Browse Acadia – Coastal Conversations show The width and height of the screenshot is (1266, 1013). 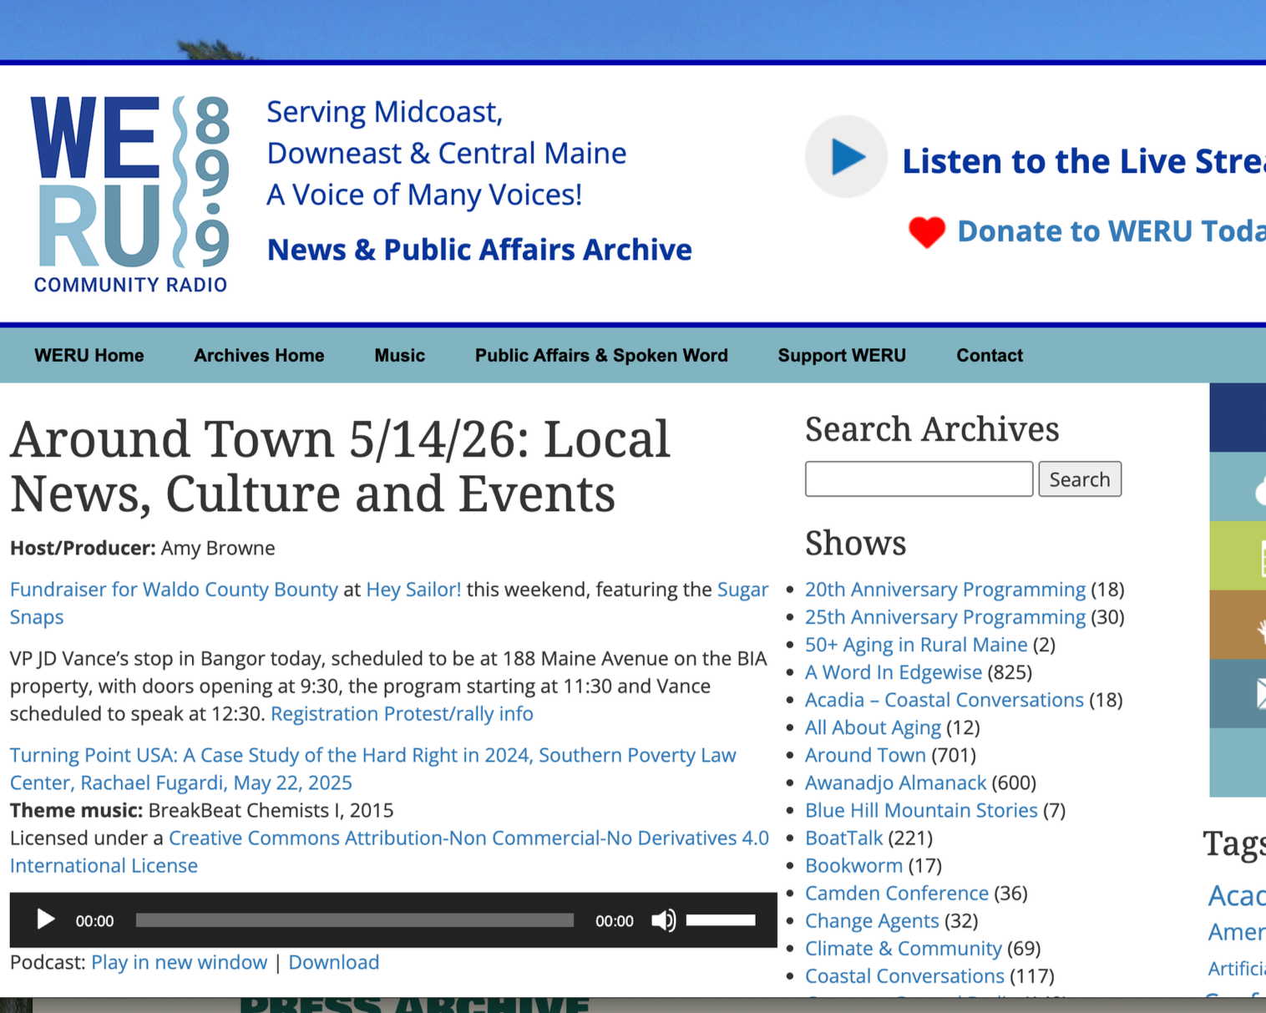(x=944, y=700)
